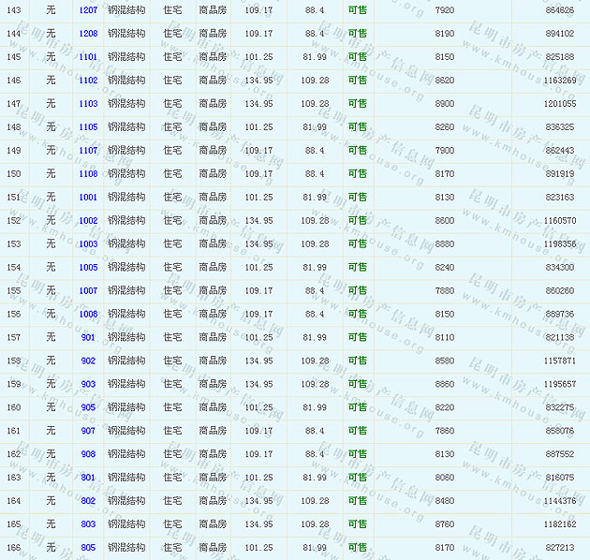Click room number 1101
This screenshot has height=560, width=590.
click(x=88, y=57)
